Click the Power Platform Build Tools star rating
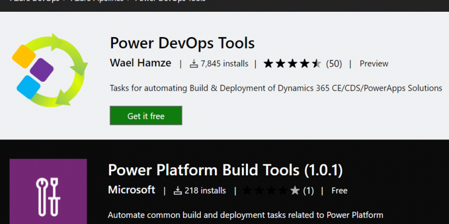The image size is (449, 224). pos(271,190)
